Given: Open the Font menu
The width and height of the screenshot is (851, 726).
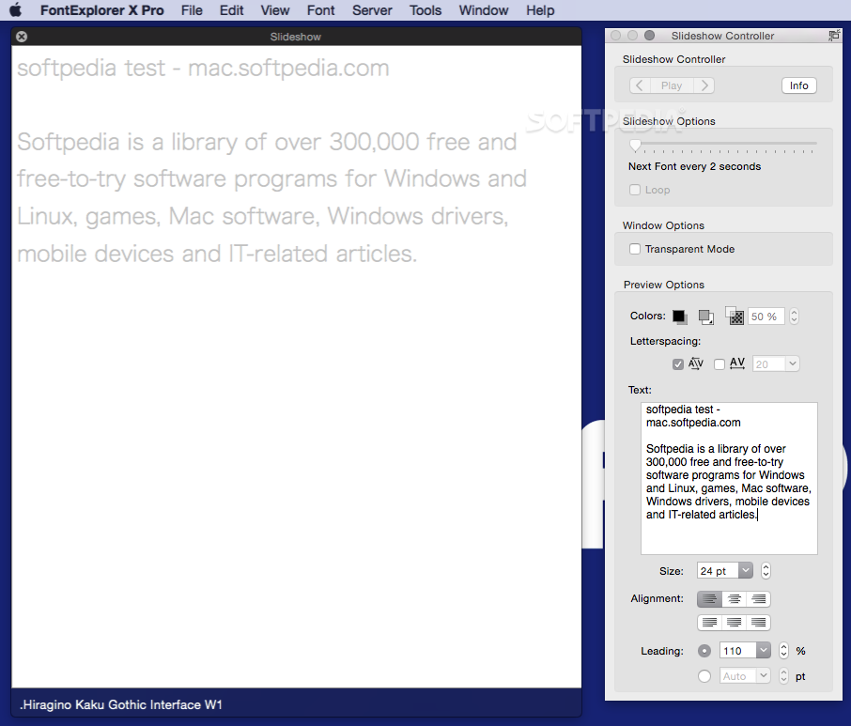Looking at the screenshot, I should click(320, 10).
